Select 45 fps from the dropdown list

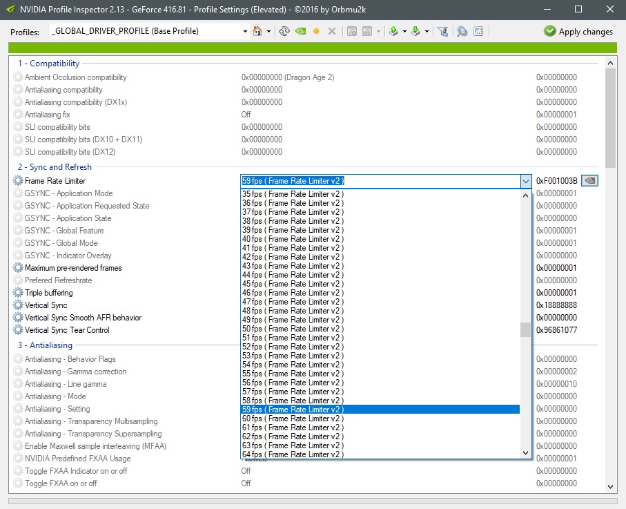pos(380,284)
